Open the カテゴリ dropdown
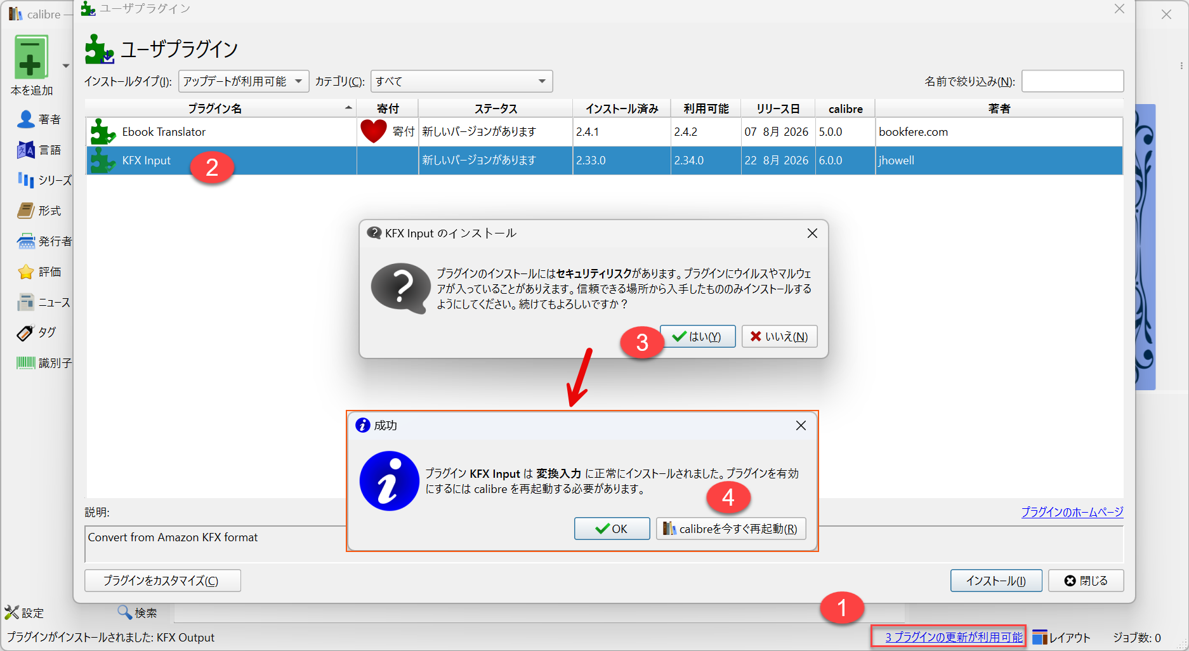The height and width of the screenshot is (651, 1189). 461,81
